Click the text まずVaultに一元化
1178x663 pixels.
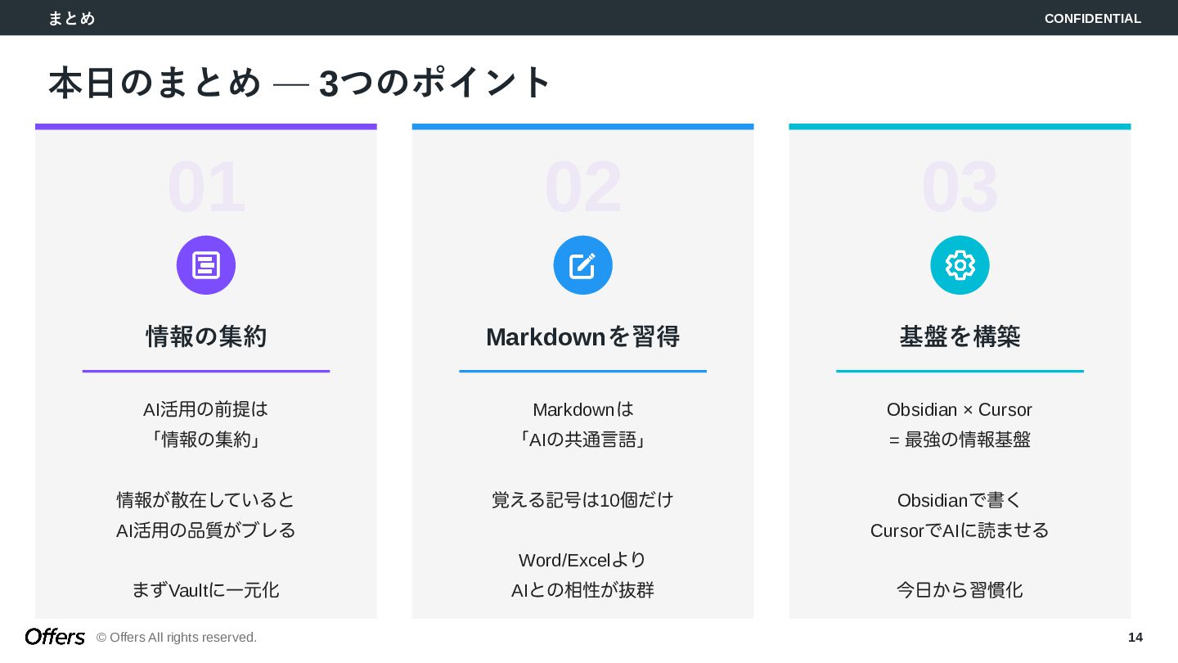coord(206,589)
